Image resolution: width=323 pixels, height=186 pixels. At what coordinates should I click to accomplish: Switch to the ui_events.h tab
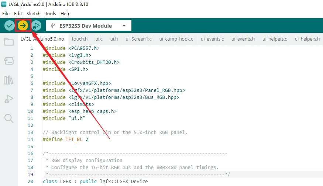[243, 39]
